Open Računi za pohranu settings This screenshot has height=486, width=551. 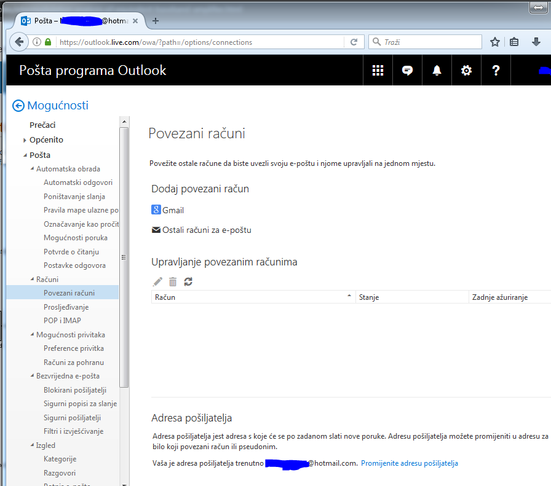point(73,363)
